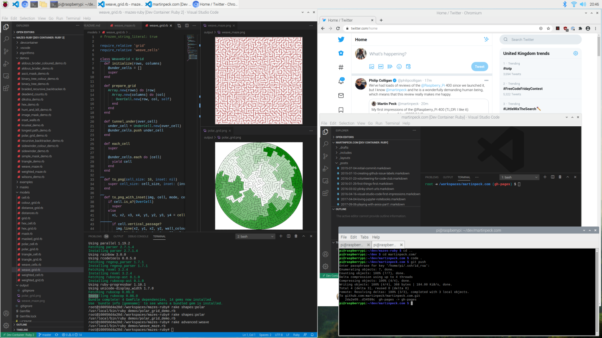Add image to tweet via media icon
Viewport: 602px width, 338px height.
click(372, 67)
